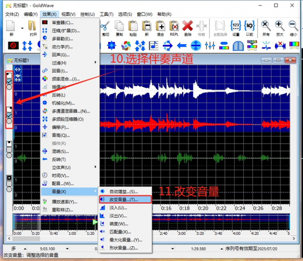Click the equalizer sliders effect toolbar icon
Image resolution: width=303 pixels, height=261 pixels.
(210, 46)
